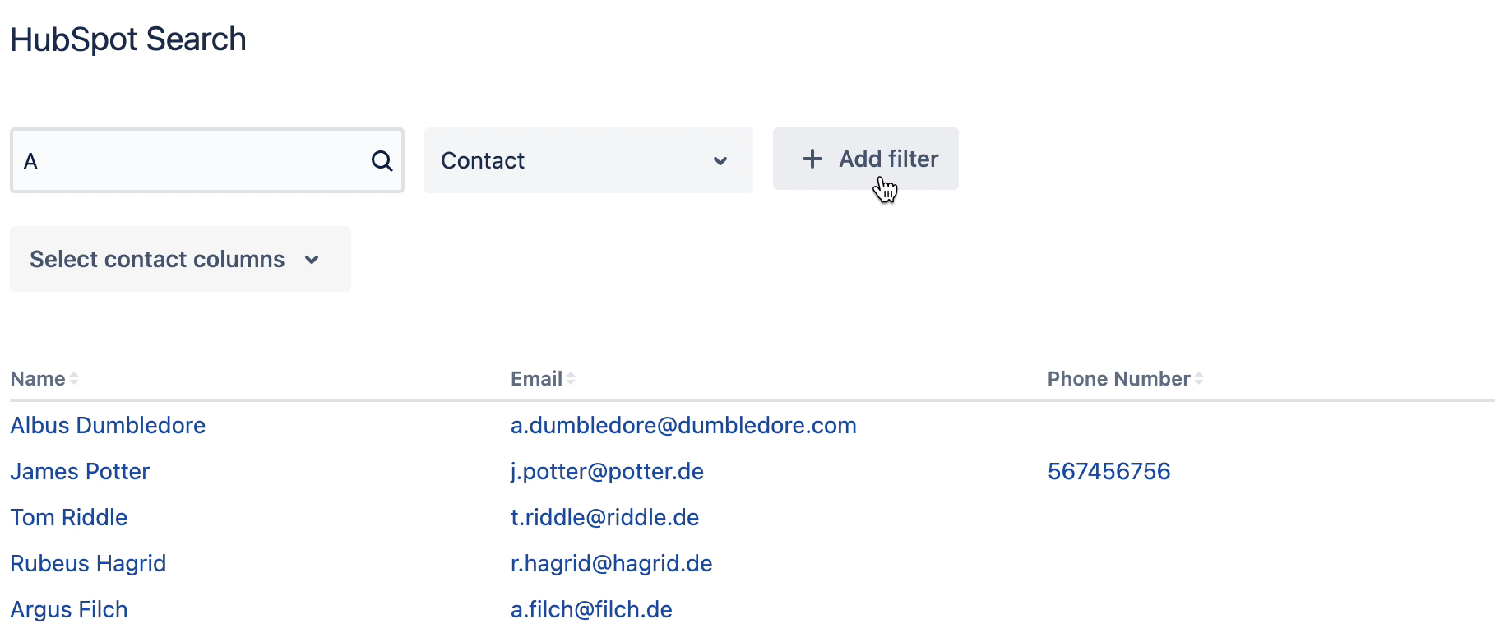Open Albus Dumbledore contact link
This screenshot has width=1495, height=633.
pyautogui.click(x=108, y=425)
